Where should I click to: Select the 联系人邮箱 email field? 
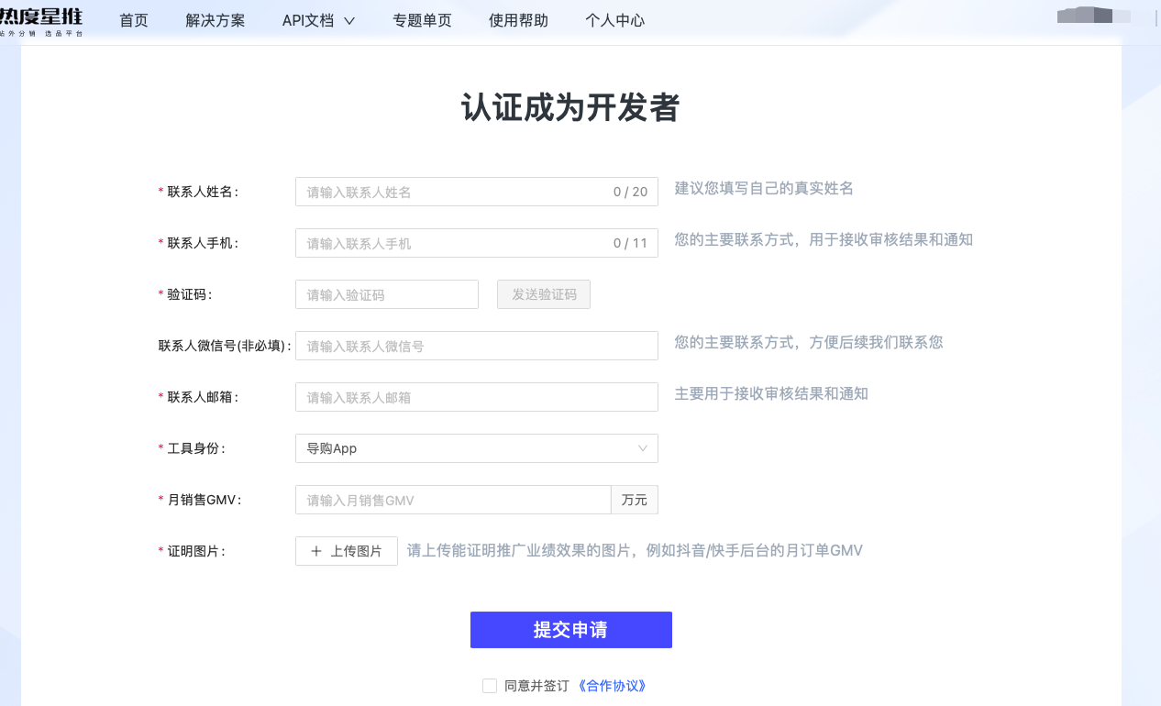point(476,397)
